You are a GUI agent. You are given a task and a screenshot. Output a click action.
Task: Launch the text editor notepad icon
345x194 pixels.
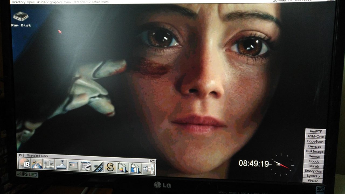86,166
